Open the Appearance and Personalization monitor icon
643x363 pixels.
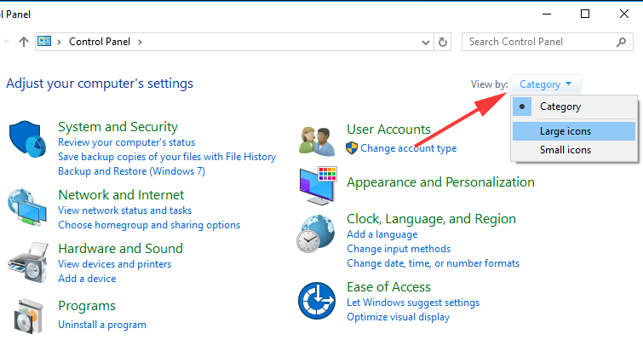(x=319, y=186)
